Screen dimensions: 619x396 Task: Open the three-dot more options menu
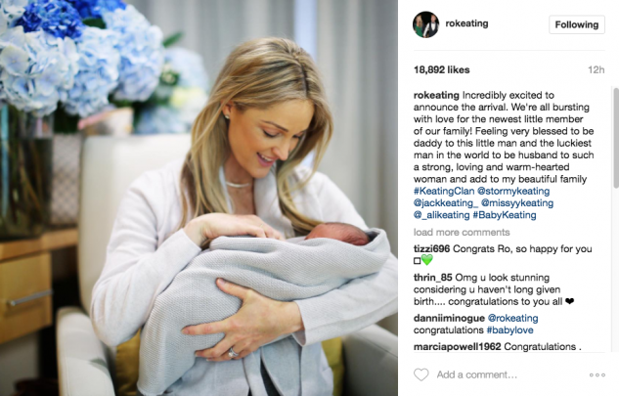point(597,374)
